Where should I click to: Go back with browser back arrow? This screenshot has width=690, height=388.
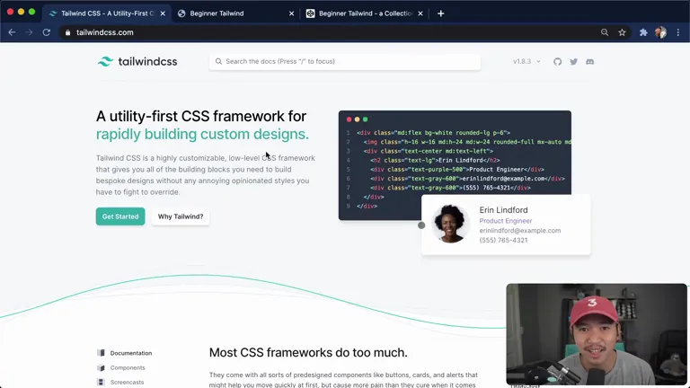click(x=12, y=32)
